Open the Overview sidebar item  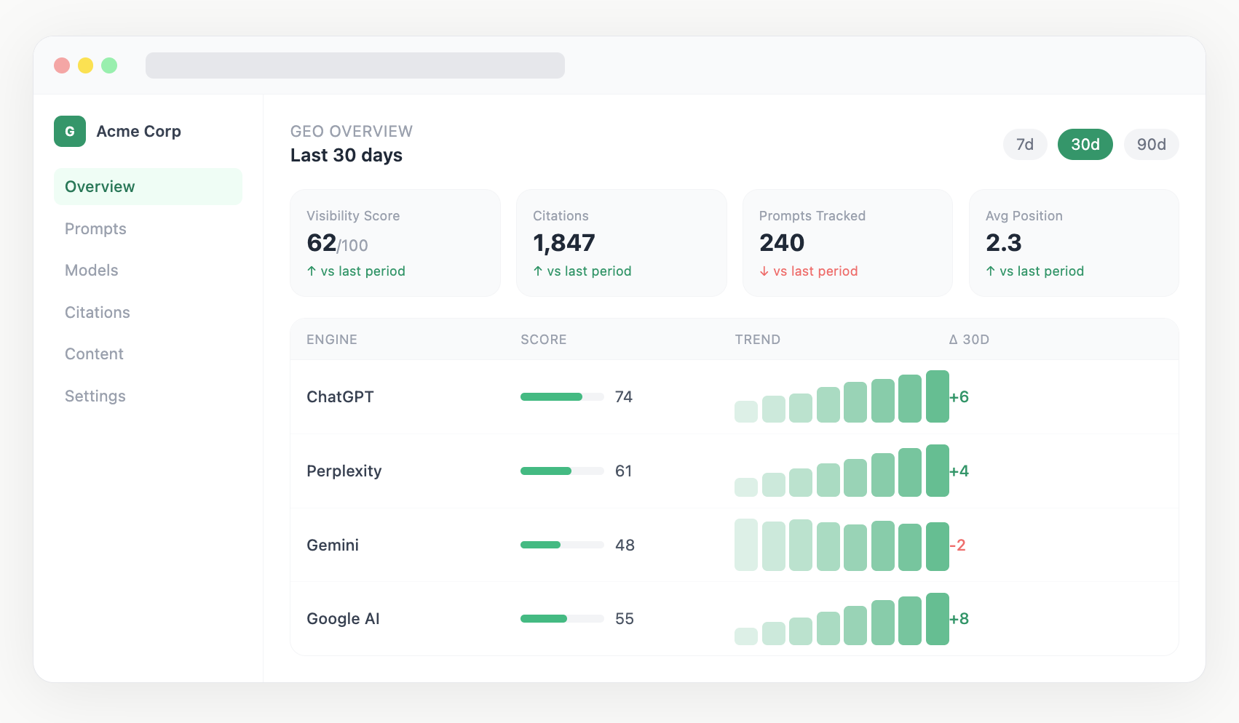click(x=148, y=186)
